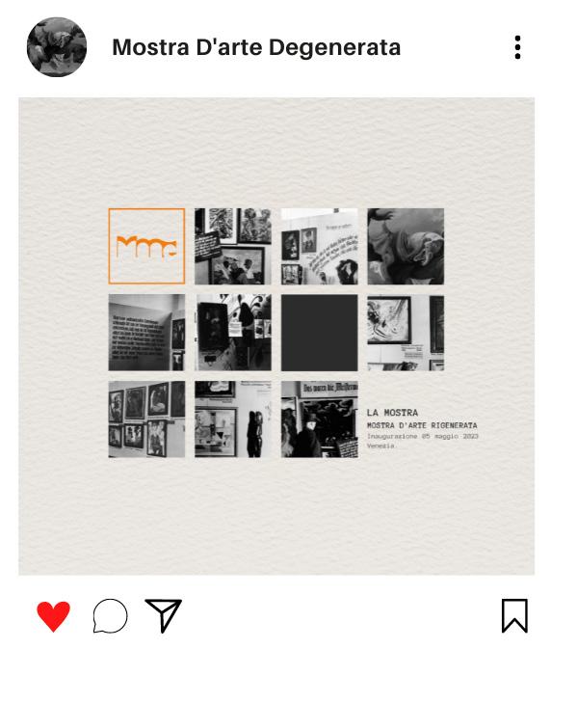Open the Mostra D'arte Degenerata profile name
The image size is (577, 703).
coord(256,47)
